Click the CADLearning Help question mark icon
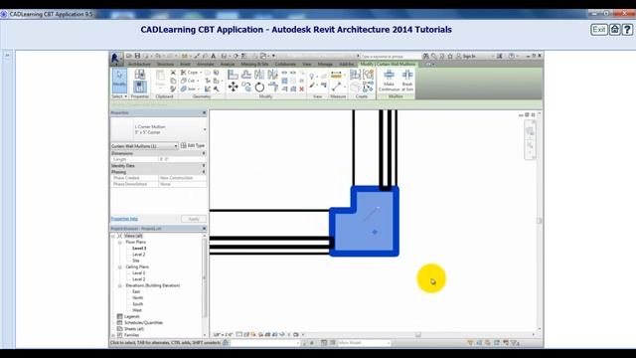636x358 pixels. 627,30
